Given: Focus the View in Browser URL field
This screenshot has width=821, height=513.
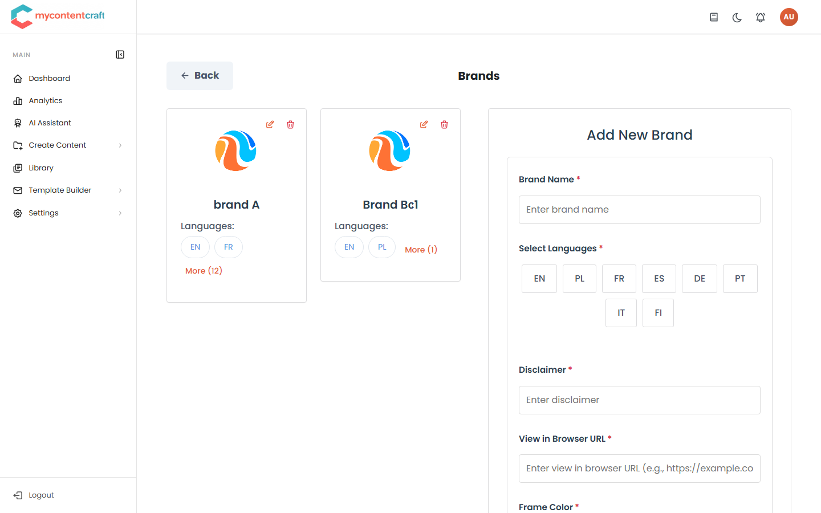Looking at the screenshot, I should (x=640, y=469).
